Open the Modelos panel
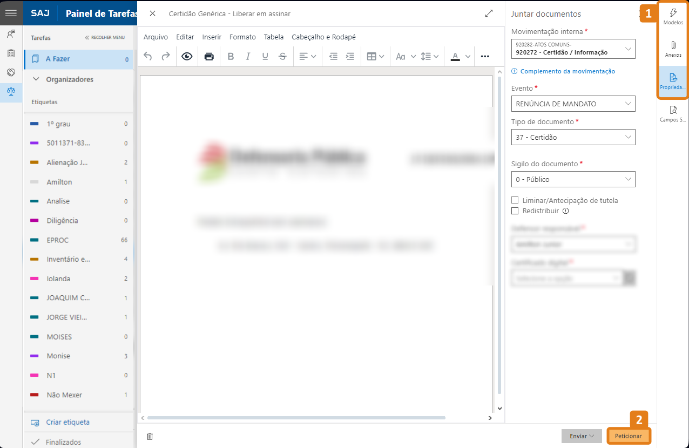 click(673, 17)
